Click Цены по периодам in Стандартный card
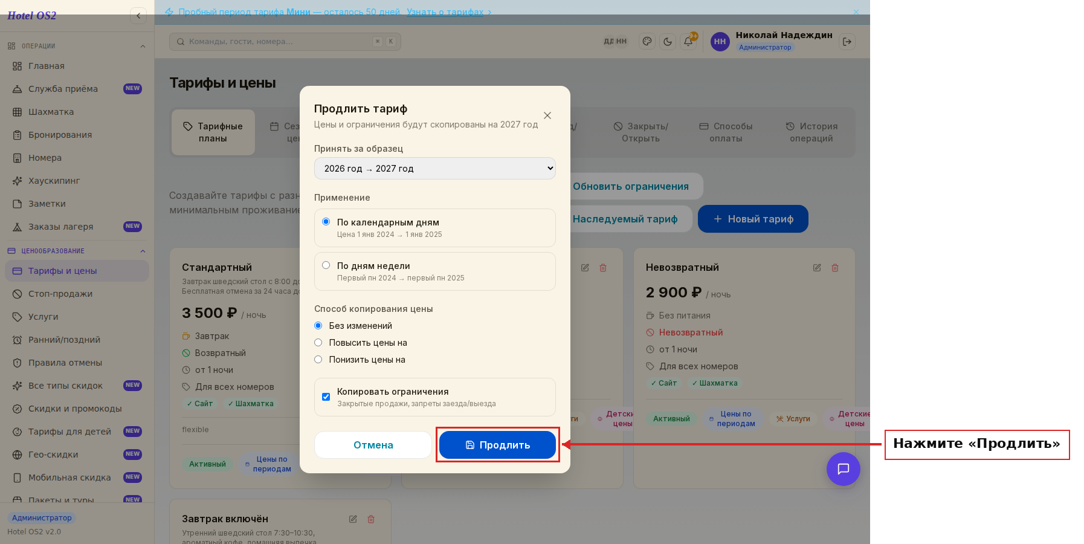This screenshot has height=544, width=1084. 268,464
